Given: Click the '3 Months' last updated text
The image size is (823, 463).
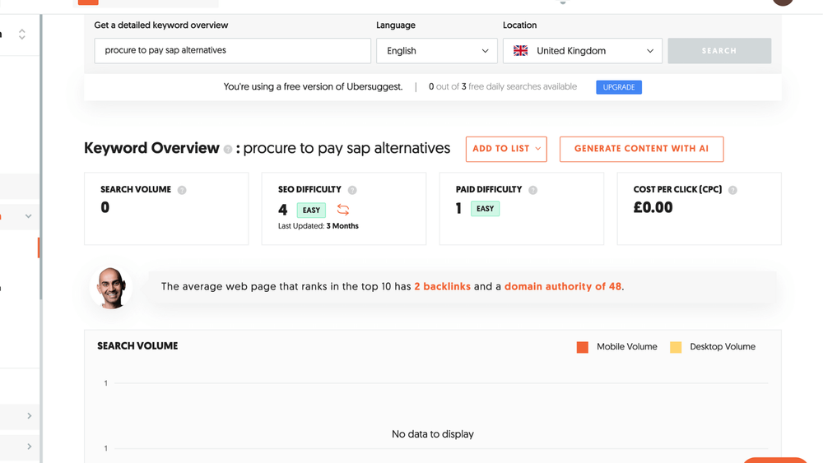Looking at the screenshot, I should [x=342, y=226].
